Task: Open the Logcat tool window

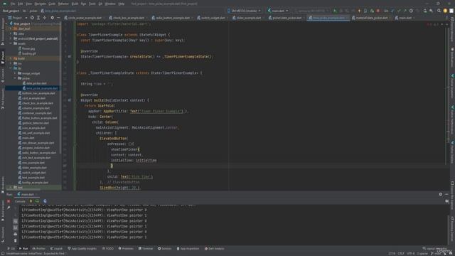Action: (x=56, y=248)
